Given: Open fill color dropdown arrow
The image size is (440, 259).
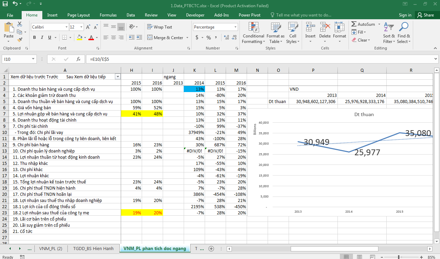Looking at the screenshot, I should [x=85, y=37].
